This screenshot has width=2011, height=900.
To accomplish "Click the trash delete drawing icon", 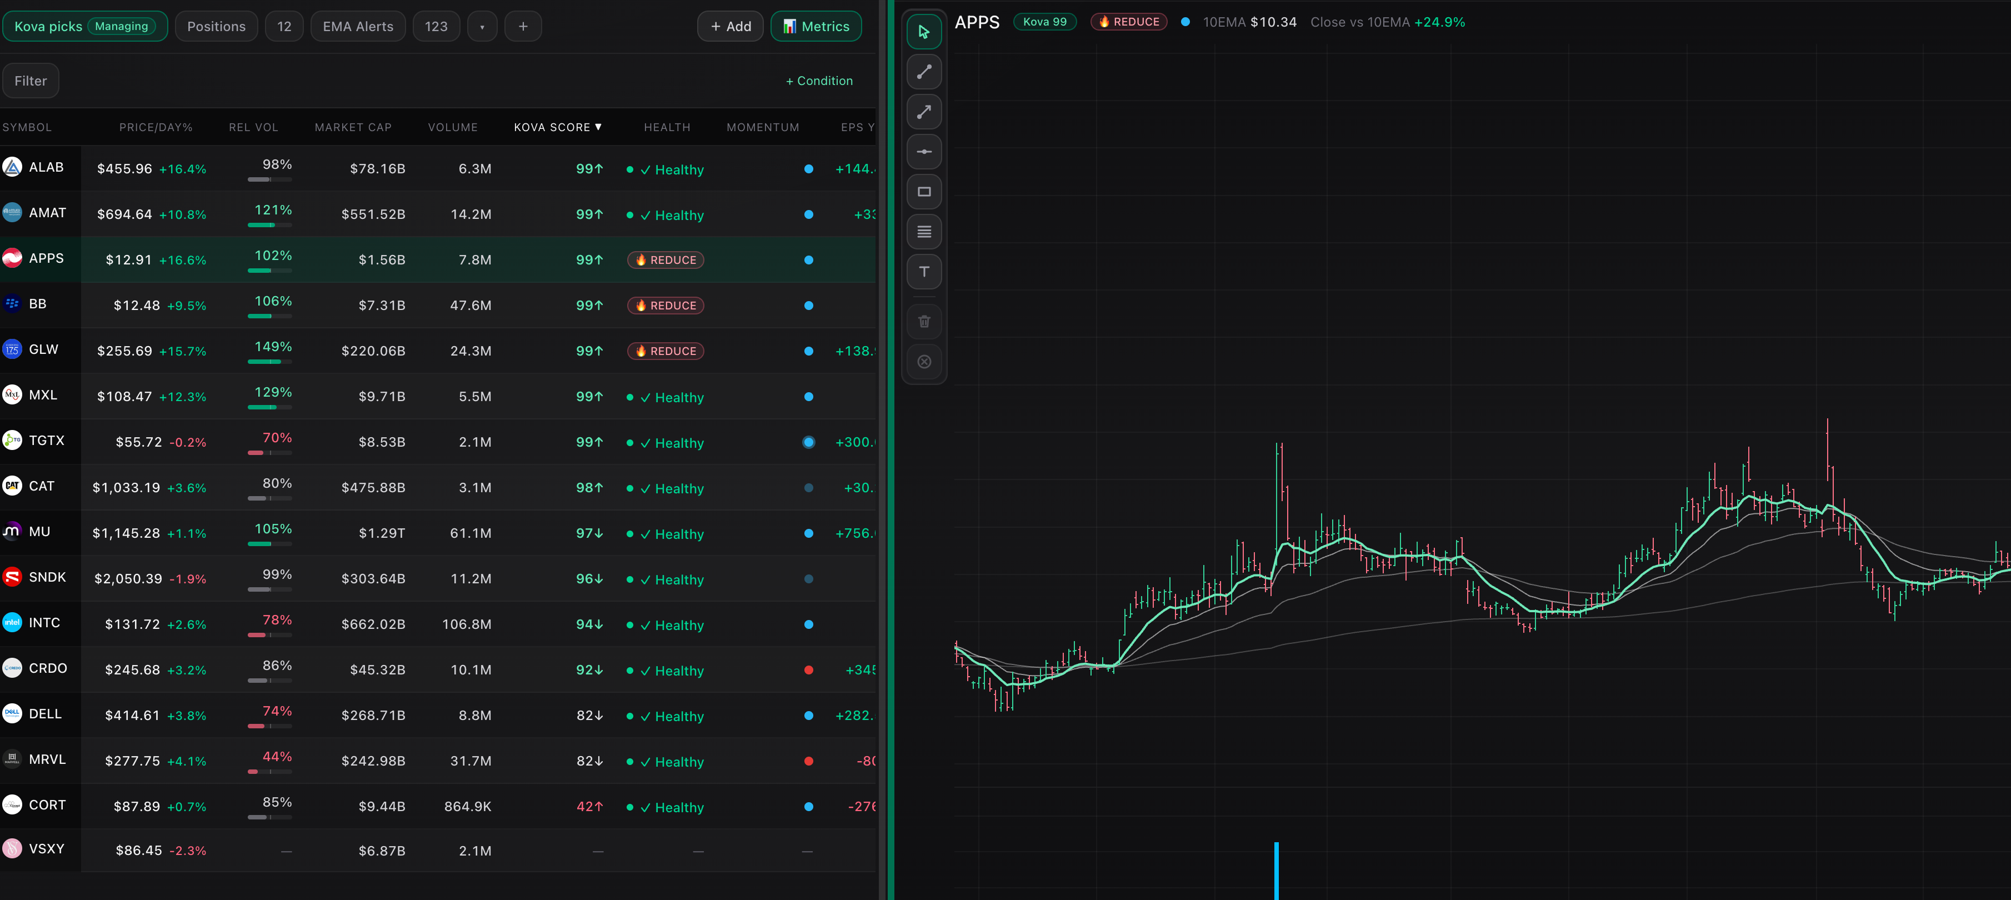I will 923,322.
